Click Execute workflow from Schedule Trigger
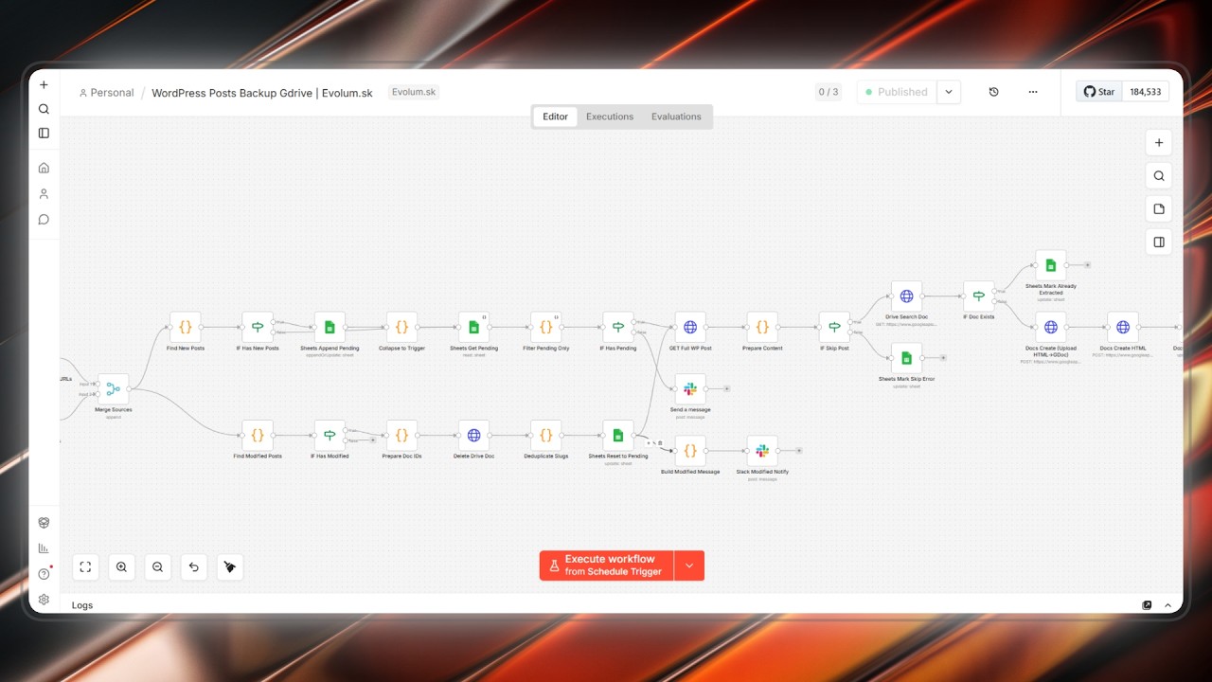The width and height of the screenshot is (1212, 682). (607, 565)
